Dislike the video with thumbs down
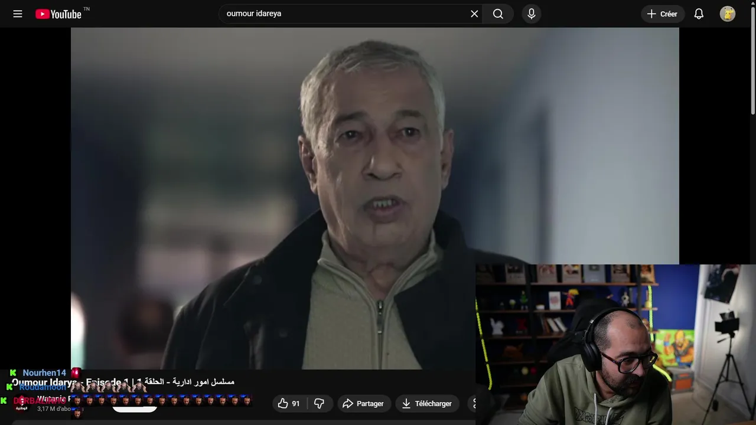 tap(319, 403)
